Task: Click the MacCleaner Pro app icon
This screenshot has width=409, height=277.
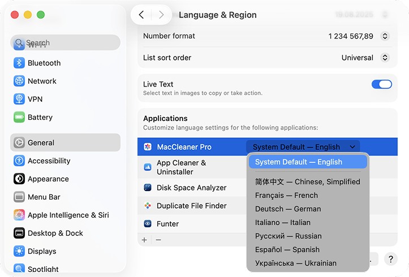Action: pyautogui.click(x=148, y=147)
